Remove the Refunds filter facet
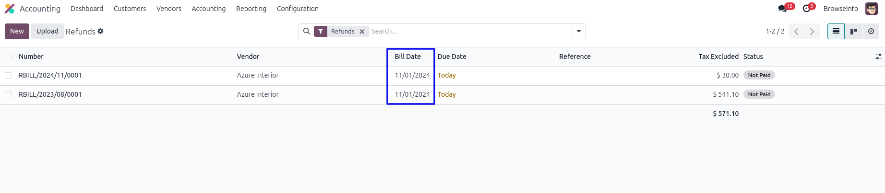Image resolution: width=885 pixels, height=193 pixels. pyautogui.click(x=362, y=32)
